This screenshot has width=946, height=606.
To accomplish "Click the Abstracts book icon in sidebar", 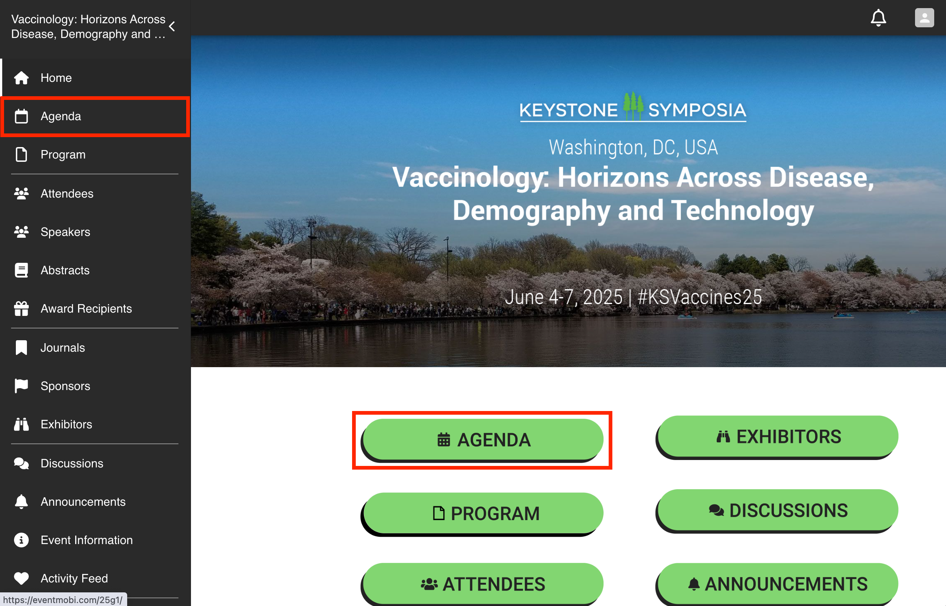I will click(x=21, y=270).
